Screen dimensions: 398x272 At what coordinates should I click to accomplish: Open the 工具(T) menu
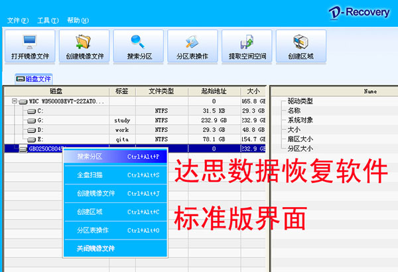48,21
